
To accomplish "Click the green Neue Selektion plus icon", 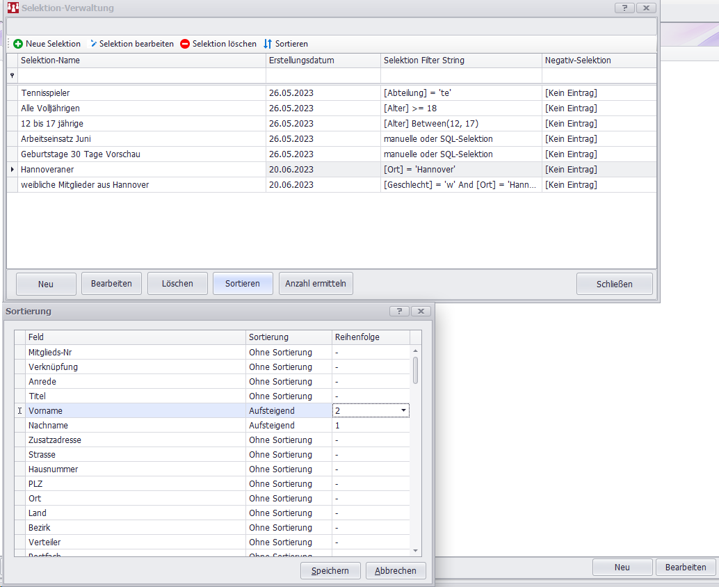I will pos(18,44).
